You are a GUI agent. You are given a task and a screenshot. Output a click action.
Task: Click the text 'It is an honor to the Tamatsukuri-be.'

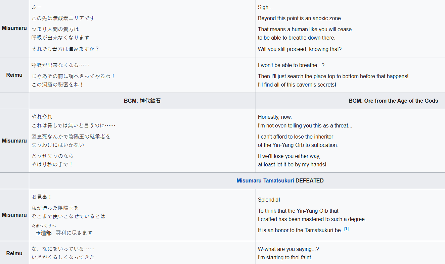pyautogui.click(x=300, y=230)
